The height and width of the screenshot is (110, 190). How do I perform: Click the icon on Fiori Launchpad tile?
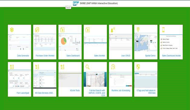point(12,67)
